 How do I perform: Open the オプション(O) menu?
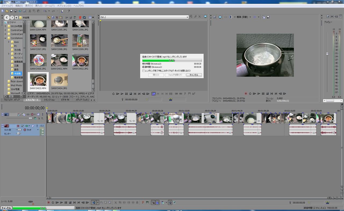click(64, 6)
